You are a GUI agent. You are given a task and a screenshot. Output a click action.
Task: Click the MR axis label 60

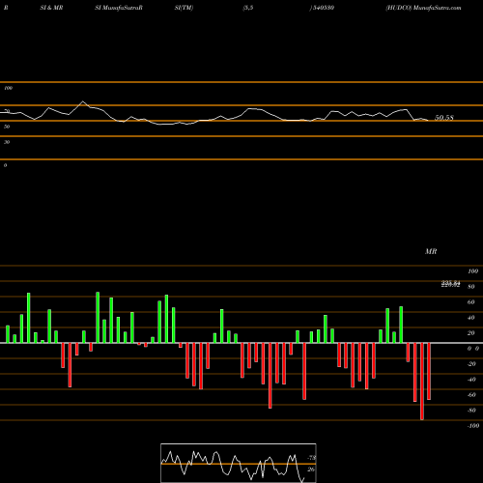[x=470, y=302]
